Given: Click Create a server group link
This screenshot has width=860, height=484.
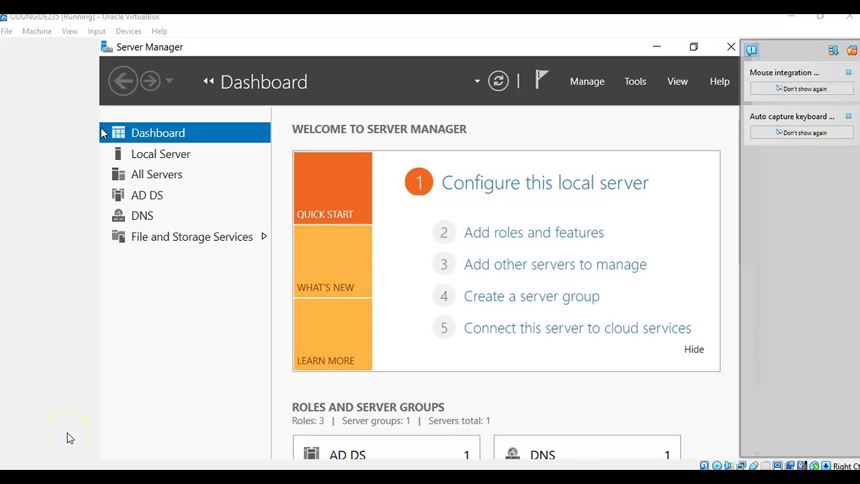Looking at the screenshot, I should pos(531,296).
